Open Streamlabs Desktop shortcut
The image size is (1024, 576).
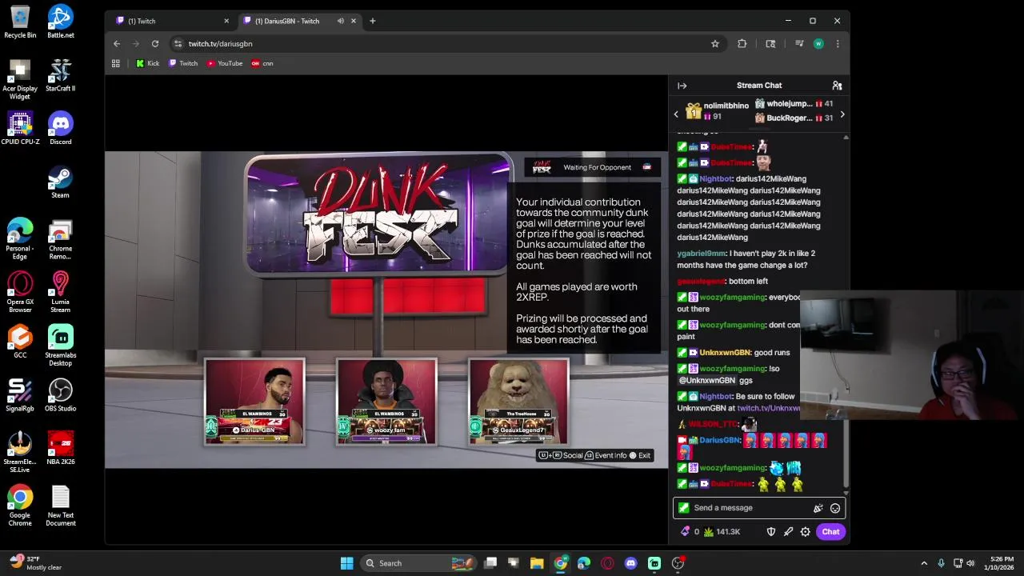(61, 346)
